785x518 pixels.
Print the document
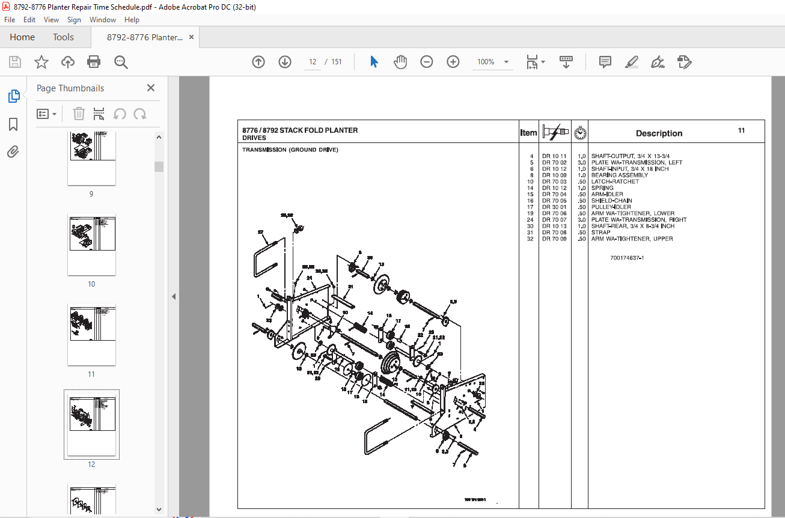(94, 62)
